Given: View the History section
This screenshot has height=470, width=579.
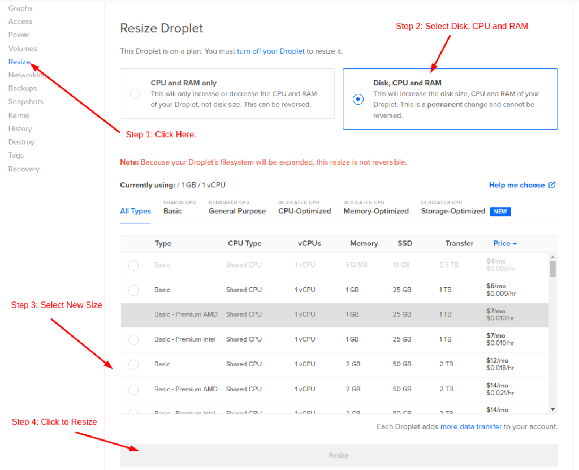Looking at the screenshot, I should click(20, 128).
